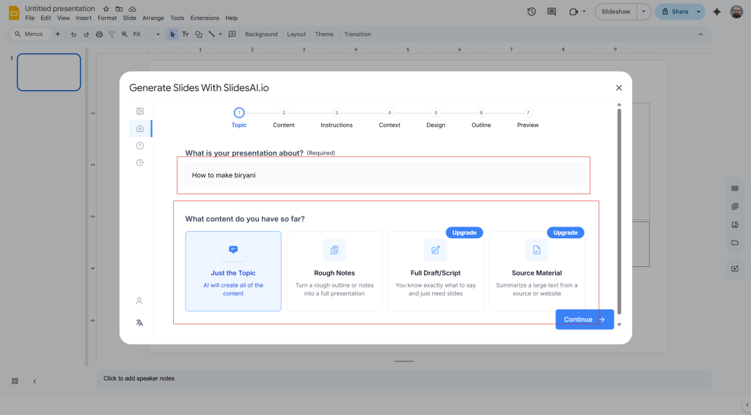751x415 pixels.
Task: Open the history clock icon in sidebar
Action: tap(139, 163)
